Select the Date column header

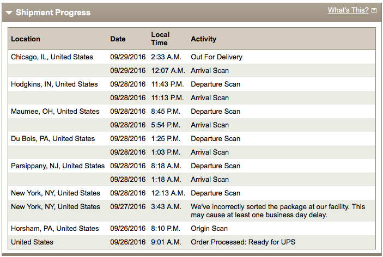tap(118, 39)
